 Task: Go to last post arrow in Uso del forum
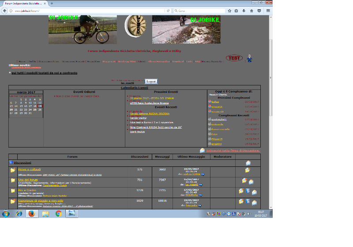coord(201,185)
